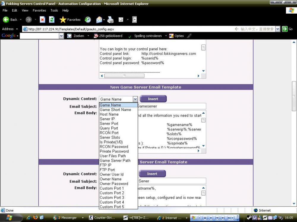Refresh the page with the green arrows icon

pyautogui.click(x=52, y=20)
